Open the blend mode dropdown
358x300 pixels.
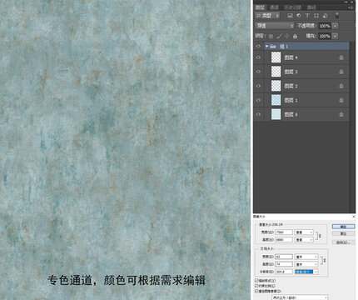pyautogui.click(x=274, y=26)
